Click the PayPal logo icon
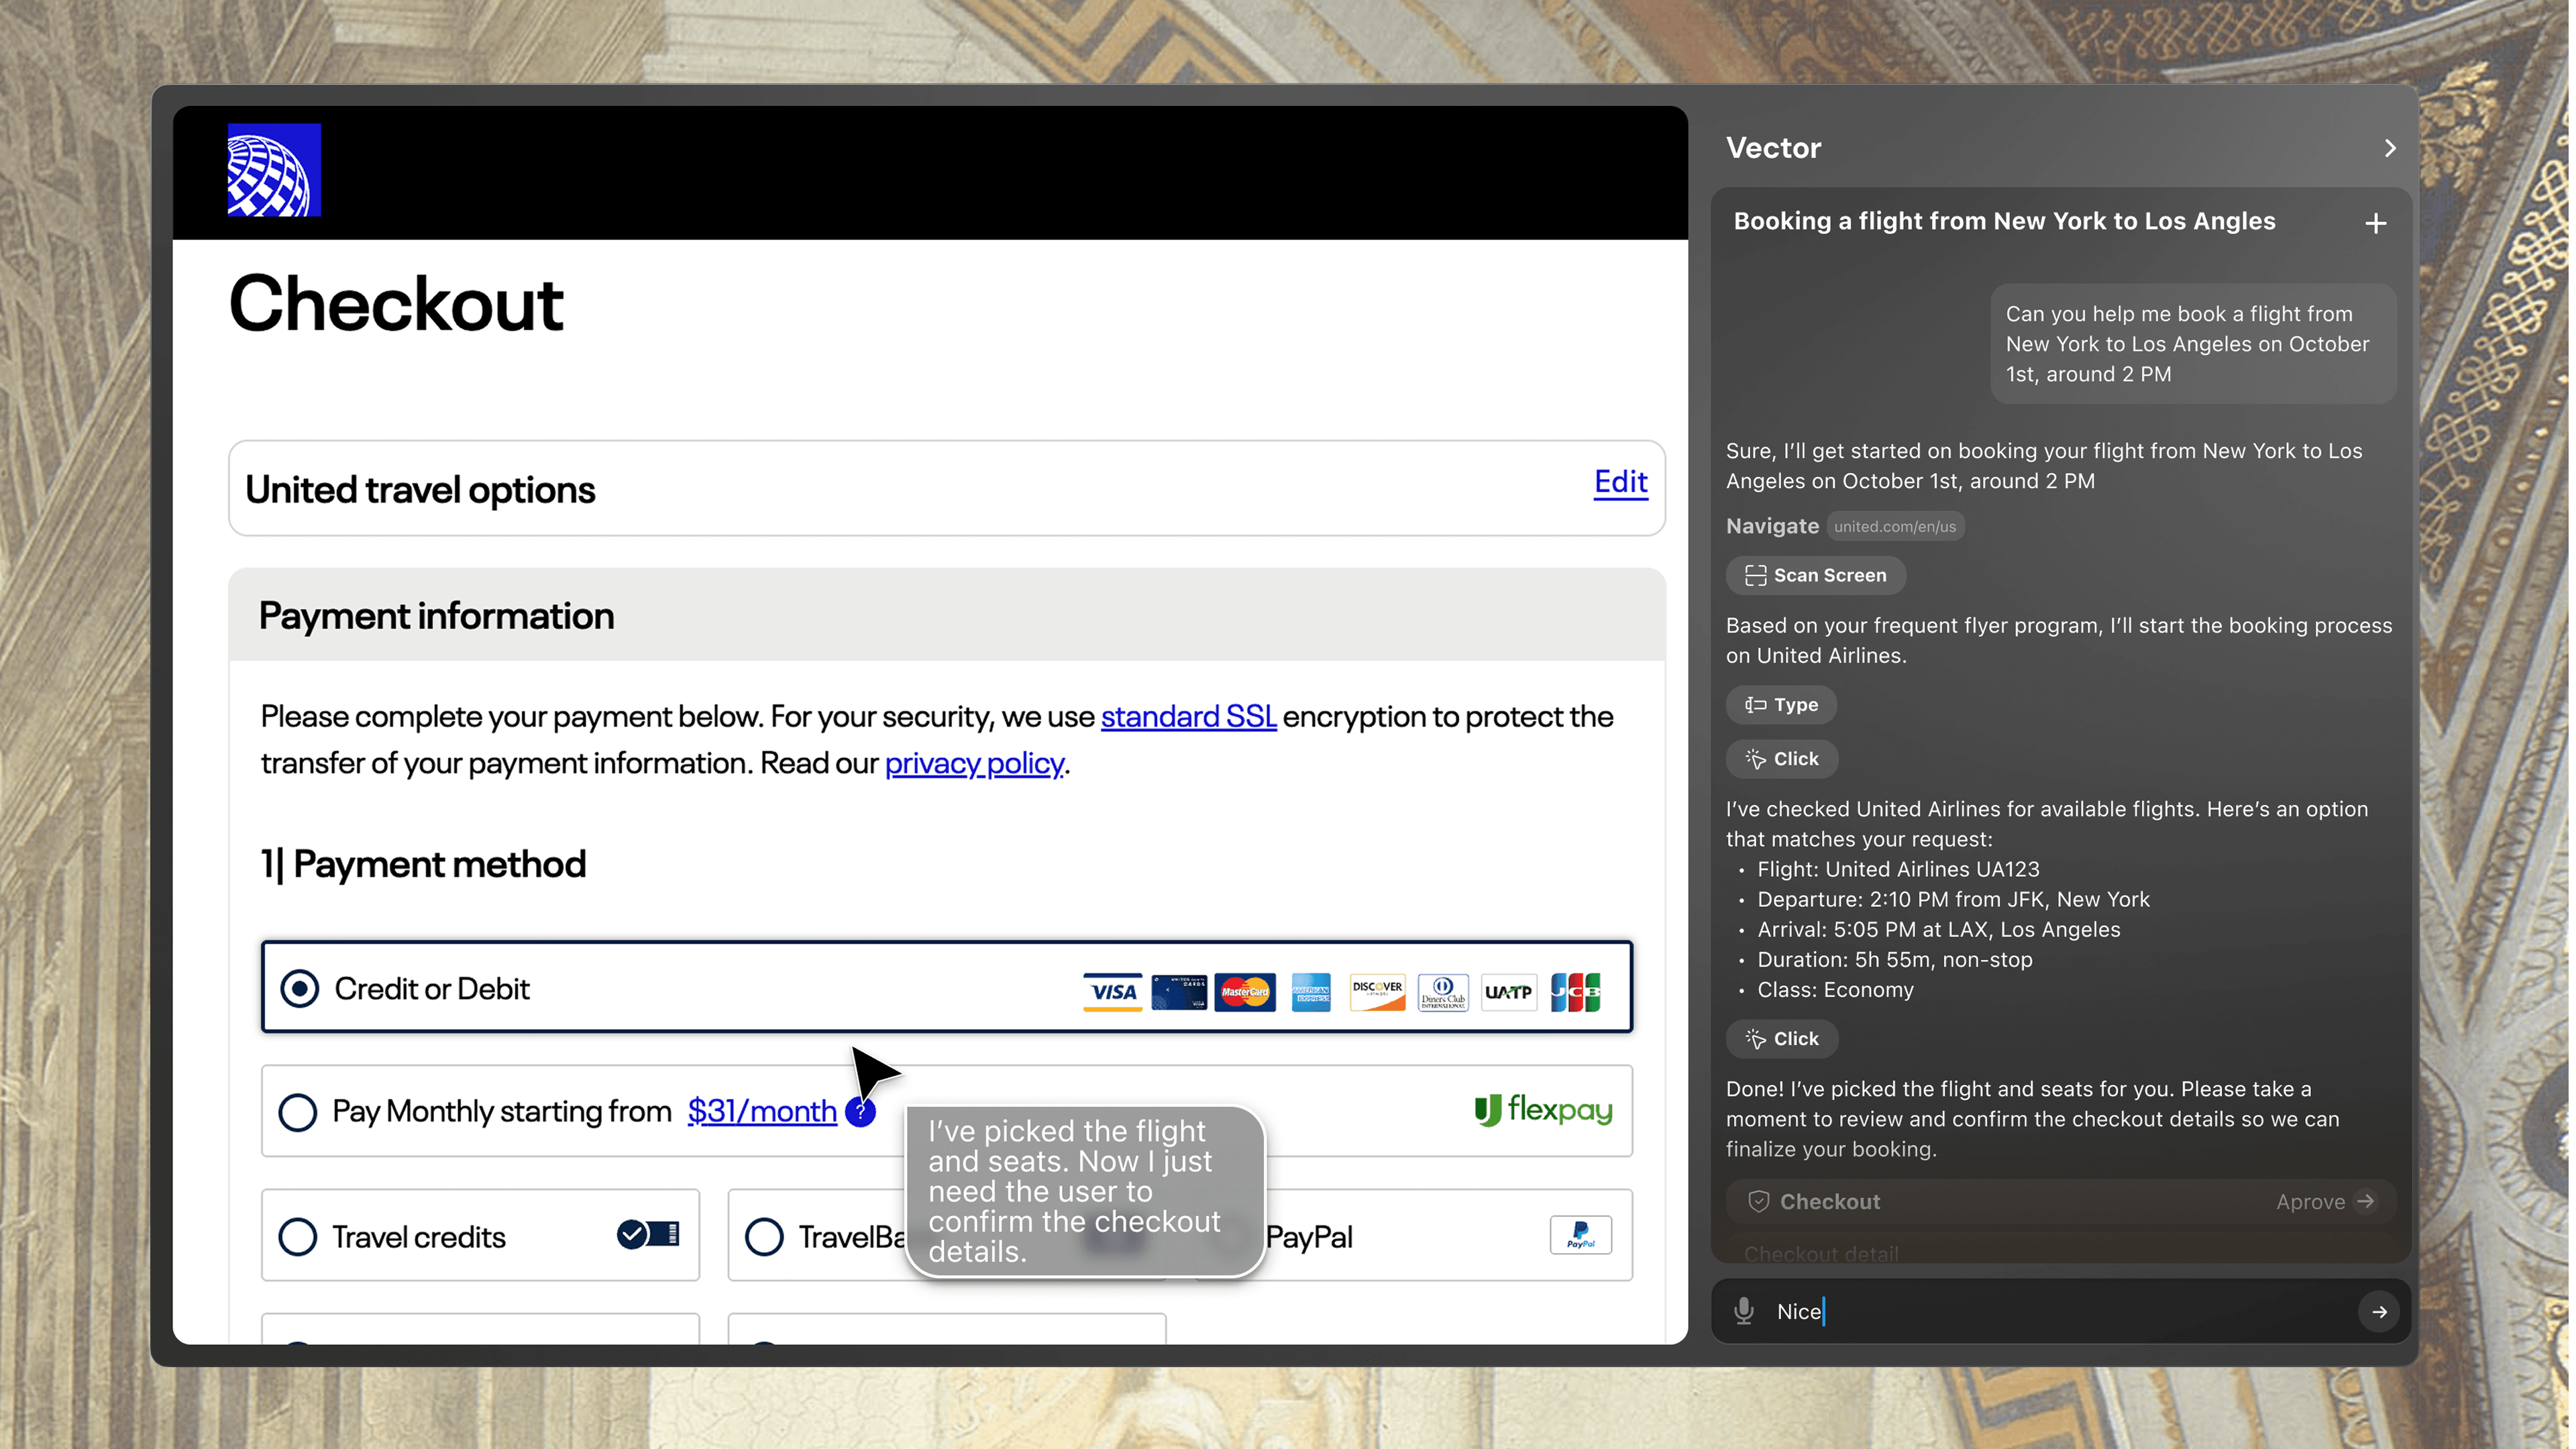The width and height of the screenshot is (2576, 1449). (1580, 1235)
